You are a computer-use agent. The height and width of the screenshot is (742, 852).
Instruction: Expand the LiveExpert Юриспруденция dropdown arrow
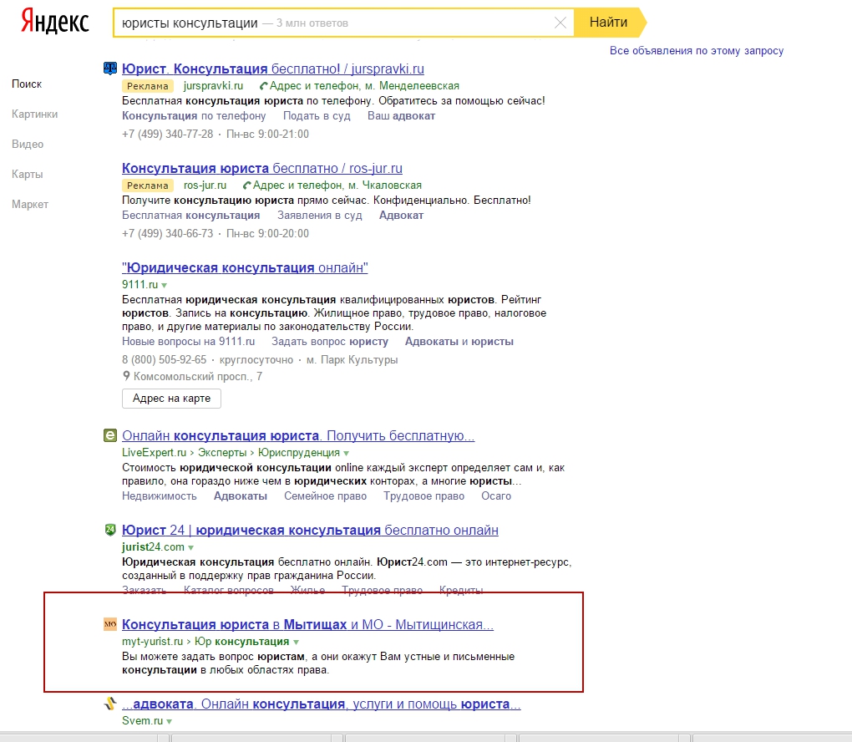click(x=346, y=454)
